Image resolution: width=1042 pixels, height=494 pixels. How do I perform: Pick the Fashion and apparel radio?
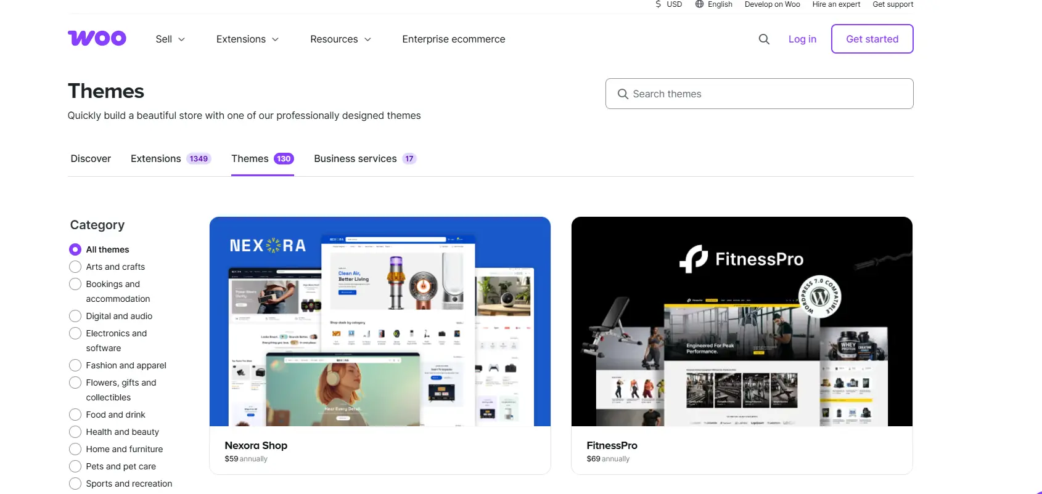(75, 365)
